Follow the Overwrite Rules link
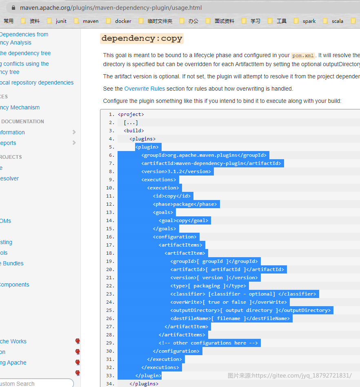The width and height of the screenshot is (360, 387). [x=144, y=89]
